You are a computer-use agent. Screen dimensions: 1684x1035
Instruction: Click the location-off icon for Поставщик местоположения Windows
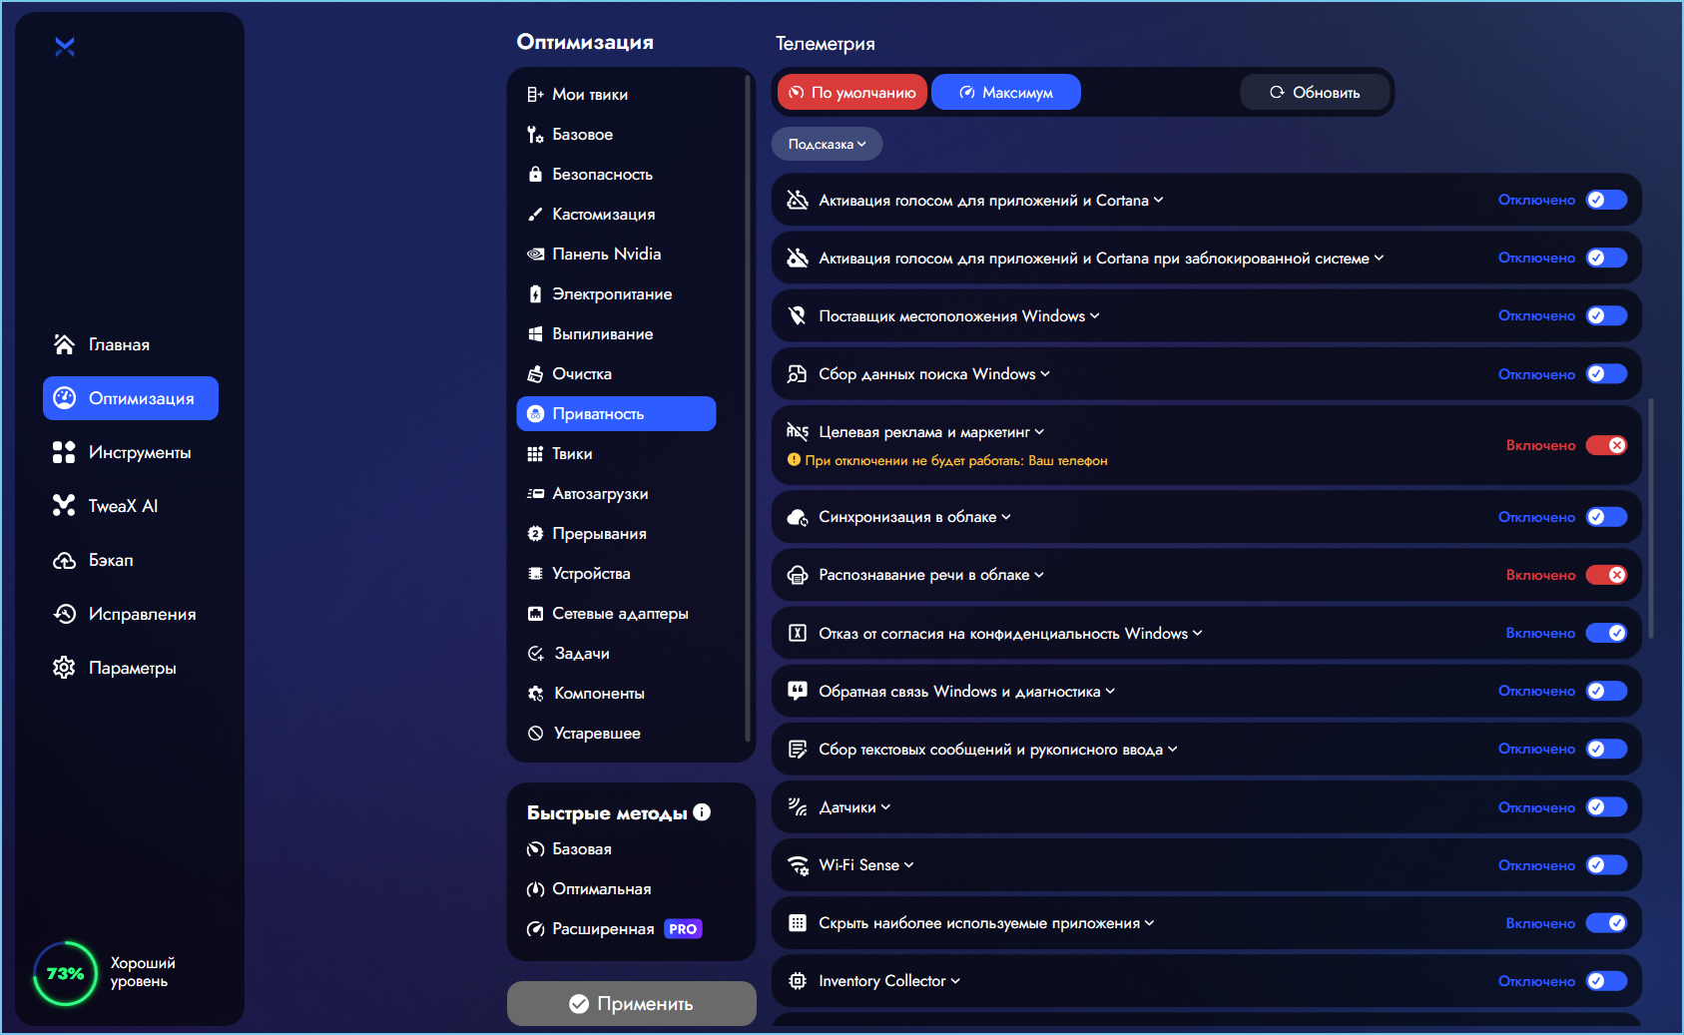click(x=798, y=315)
